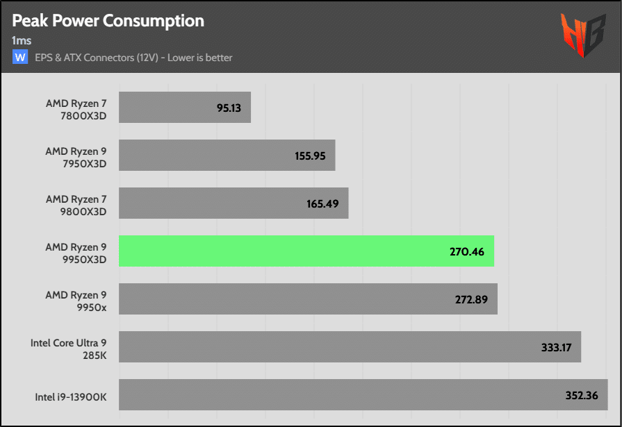Select the AMD Ryzen 9 9950X3D axis label
Image resolution: width=622 pixels, height=427 pixels.
[x=76, y=252]
